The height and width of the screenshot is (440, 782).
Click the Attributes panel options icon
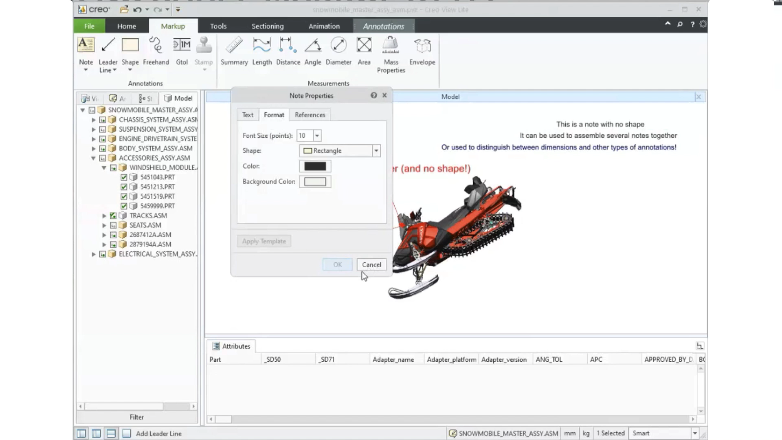coord(700,346)
